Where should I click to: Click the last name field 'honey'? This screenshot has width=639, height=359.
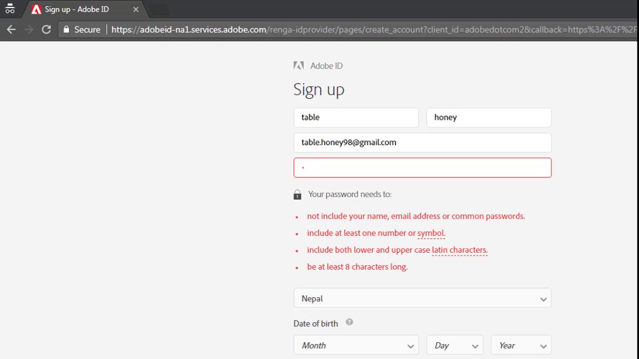click(x=489, y=117)
